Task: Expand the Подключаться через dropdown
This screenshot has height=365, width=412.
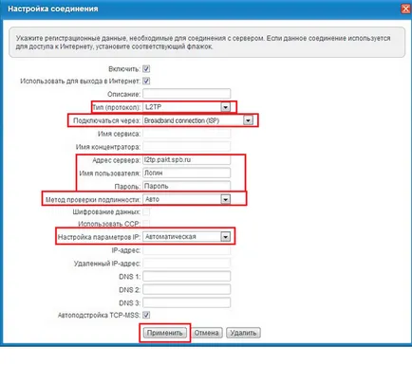Action: pyautogui.click(x=248, y=120)
